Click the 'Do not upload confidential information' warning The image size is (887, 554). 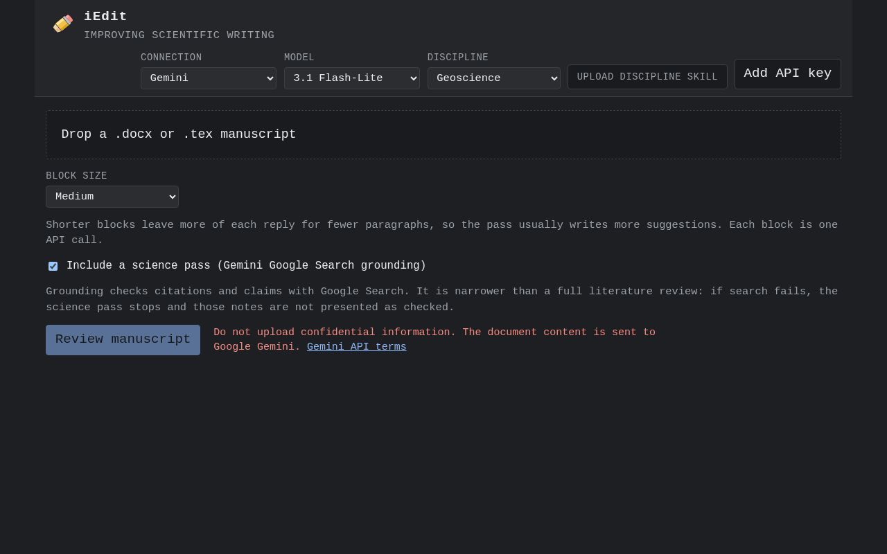click(434, 339)
